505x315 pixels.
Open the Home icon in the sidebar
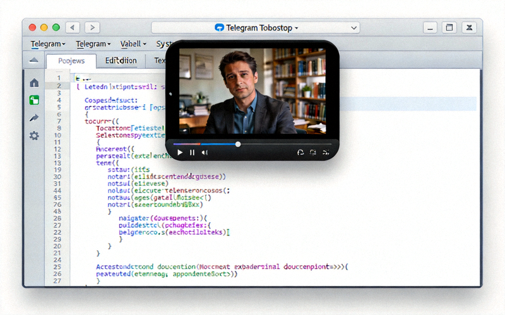point(34,83)
